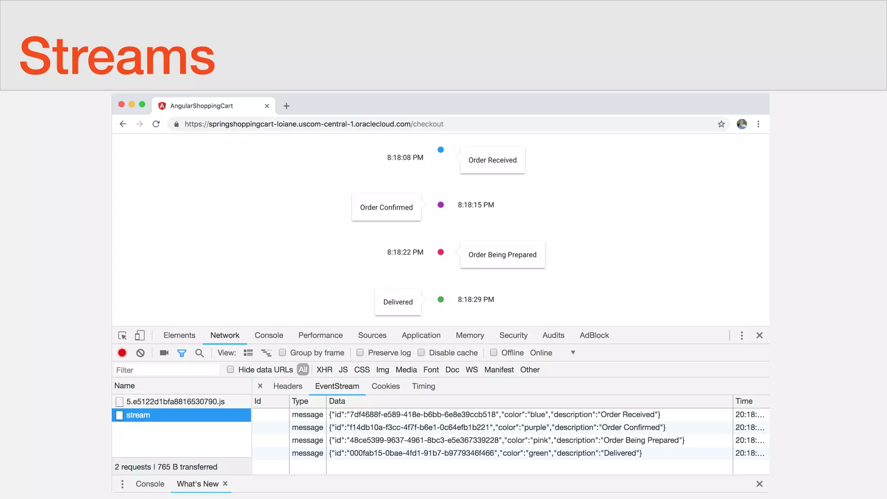Toggle the capture screenshots camera icon
Viewport: 887px width, 499px height.
(x=164, y=353)
